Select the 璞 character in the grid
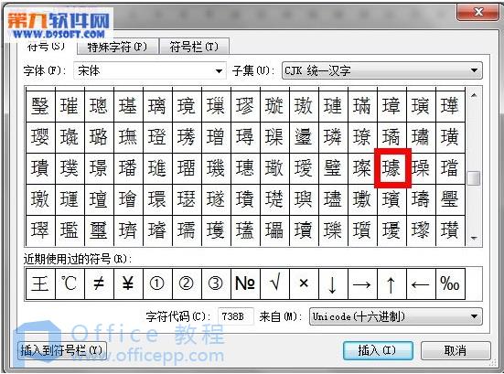 tap(70, 168)
